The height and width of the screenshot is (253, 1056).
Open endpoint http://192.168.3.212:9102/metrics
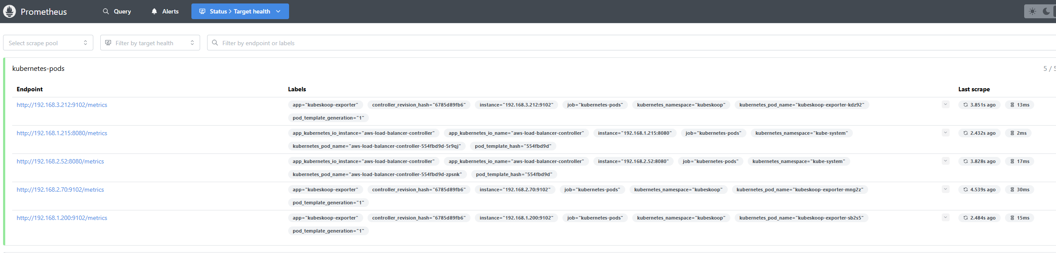pyautogui.click(x=62, y=105)
